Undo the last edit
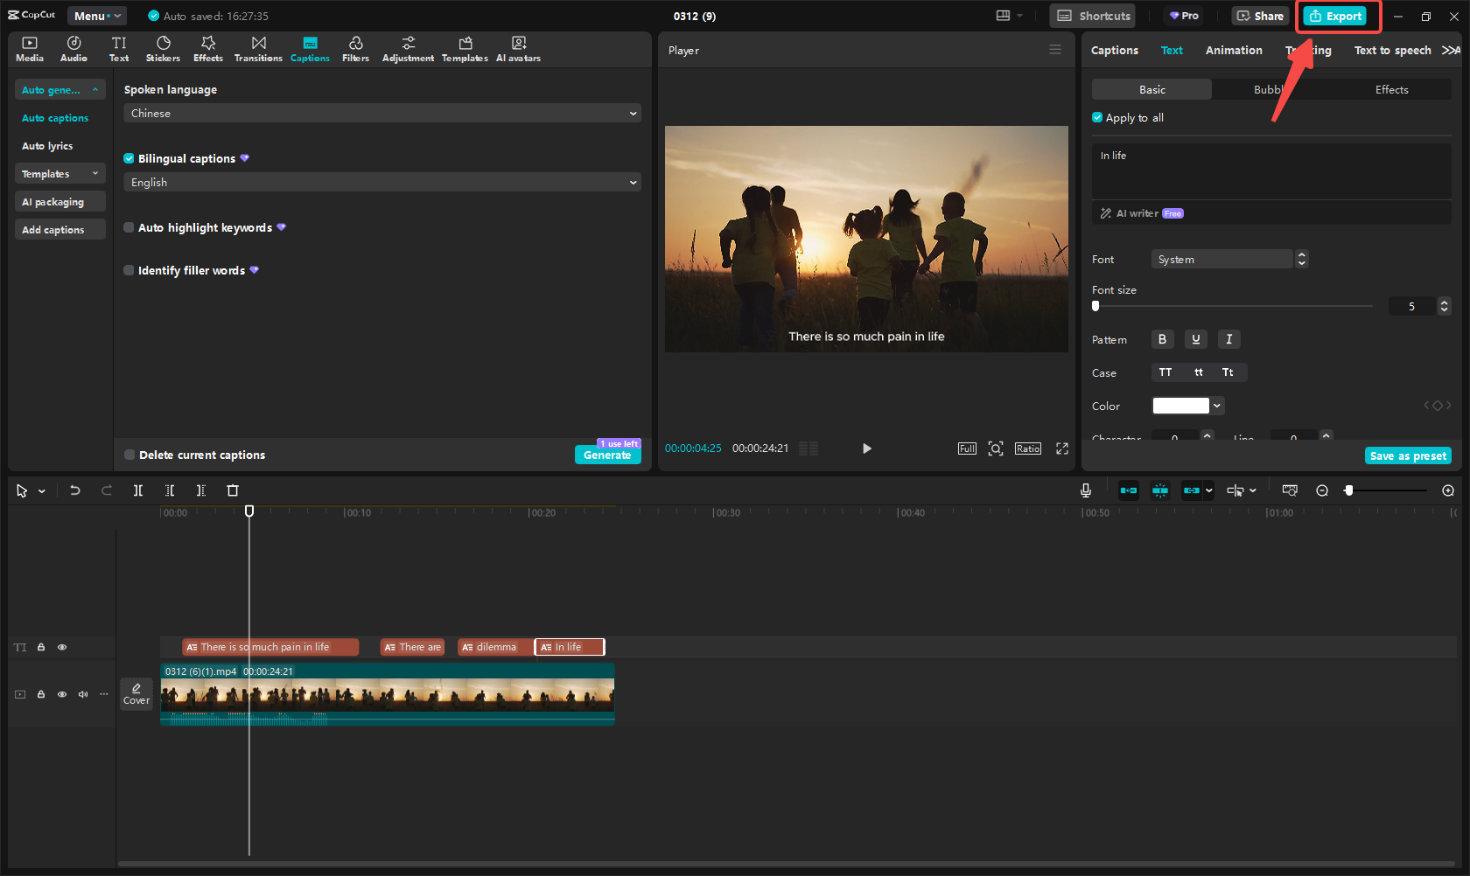Image resolution: width=1470 pixels, height=876 pixels. point(75,490)
